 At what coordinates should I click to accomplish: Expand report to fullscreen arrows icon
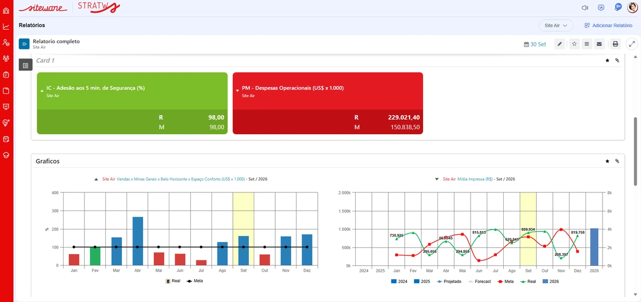(x=632, y=44)
